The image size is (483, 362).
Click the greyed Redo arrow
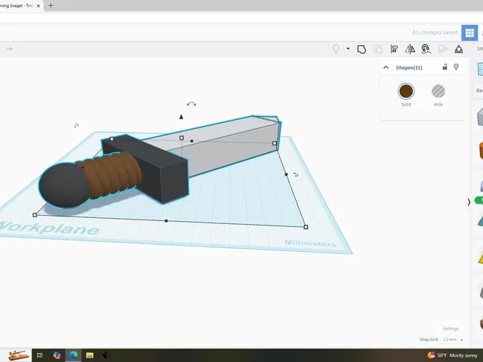[9, 49]
